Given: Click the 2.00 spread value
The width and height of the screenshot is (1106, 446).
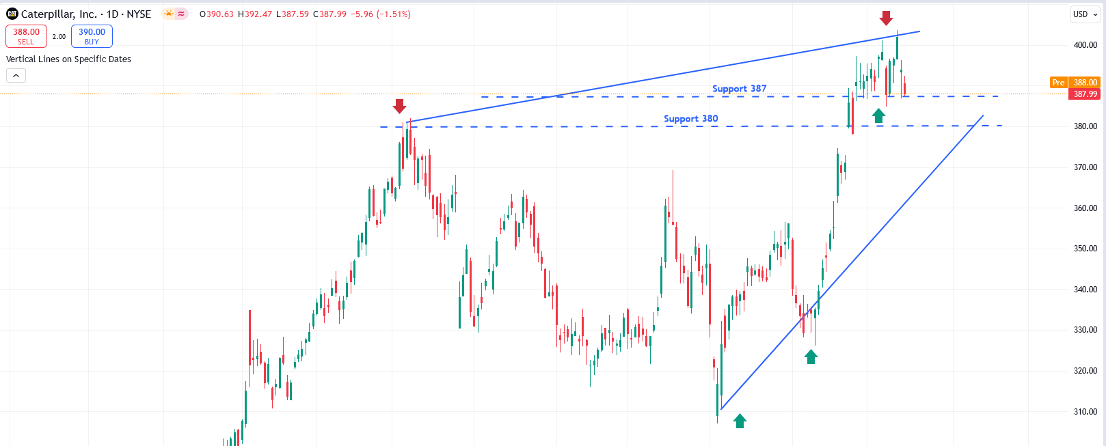Looking at the screenshot, I should click(59, 37).
